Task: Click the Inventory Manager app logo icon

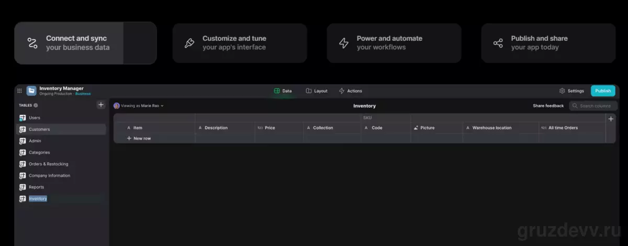Action: point(31,91)
